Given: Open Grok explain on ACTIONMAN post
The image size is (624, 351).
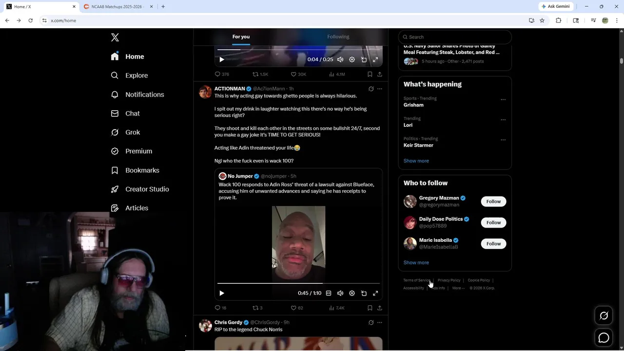Looking at the screenshot, I should coord(371,89).
